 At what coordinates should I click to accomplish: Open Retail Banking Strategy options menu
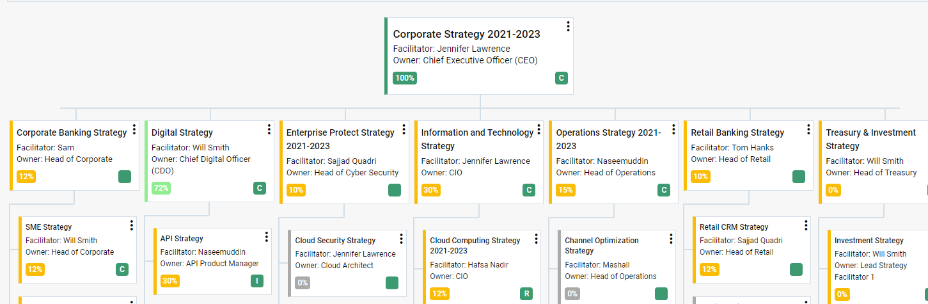(x=809, y=130)
